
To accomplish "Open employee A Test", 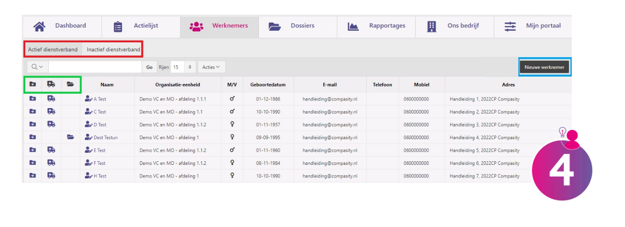I will (x=96, y=99).
